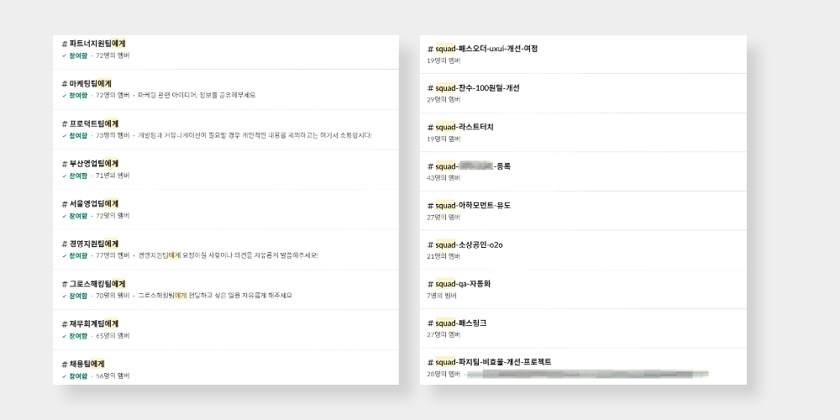This screenshot has width=840, height=420.
Task: Click the joined checkmark under #마케팅팀에게
Action: (65, 95)
